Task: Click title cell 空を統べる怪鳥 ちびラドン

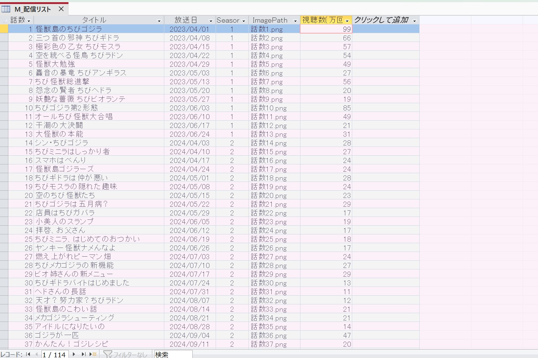Action: (x=99, y=55)
